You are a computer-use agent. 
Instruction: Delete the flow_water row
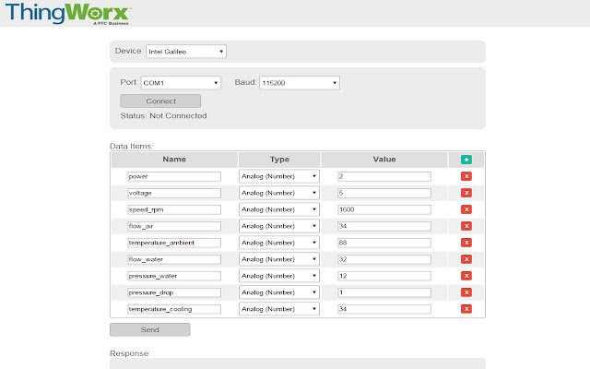point(466,259)
